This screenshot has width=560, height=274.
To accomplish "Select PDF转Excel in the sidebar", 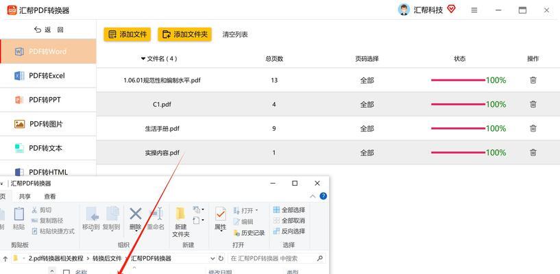I will [x=48, y=75].
